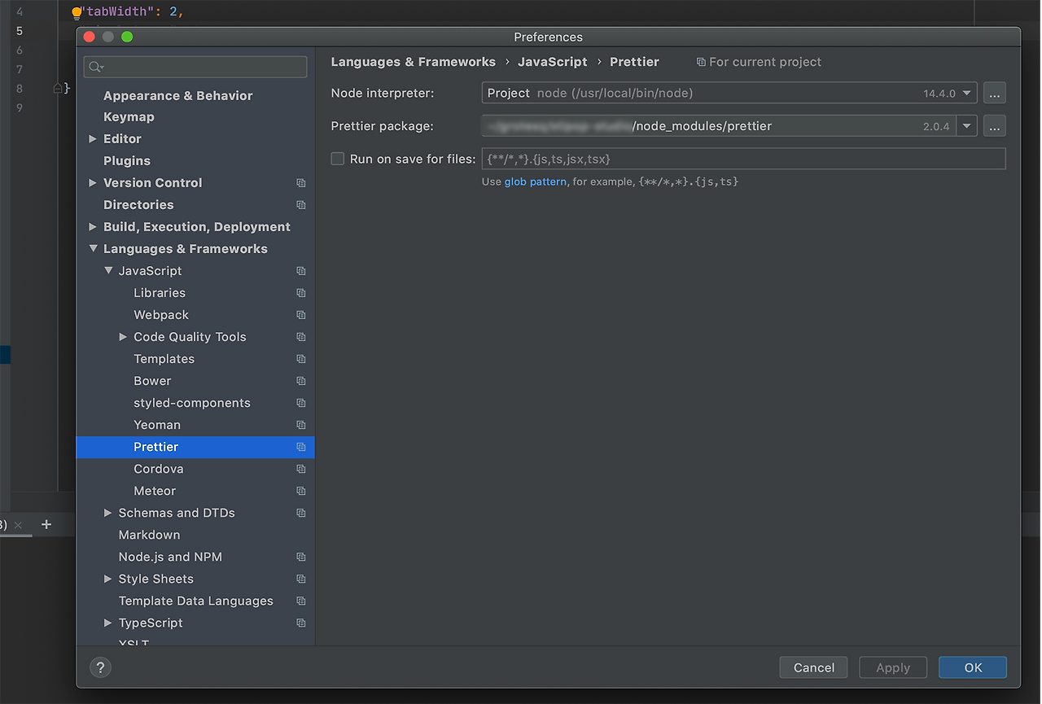Screen dimensions: 1042x704
Task: Expand the Editor settings section
Action: pos(93,139)
